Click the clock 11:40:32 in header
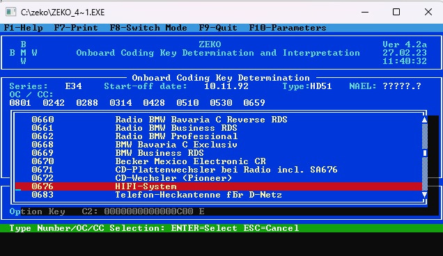Screen dimensions: 443x256 coord(405,61)
